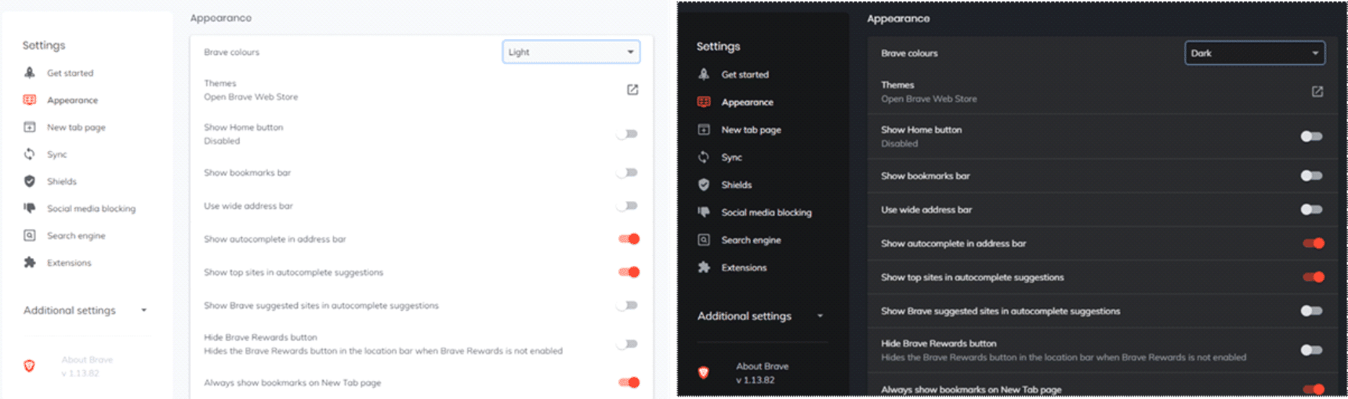Select Appearance in light sidebar
1348x399 pixels.
[x=72, y=100]
